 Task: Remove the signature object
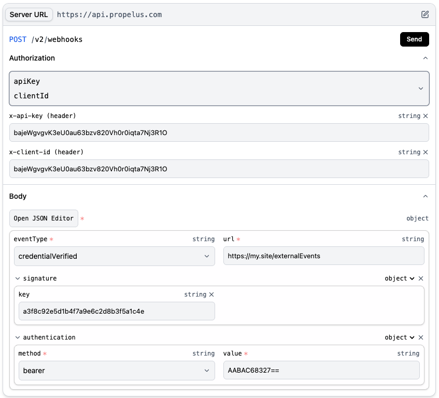pos(420,278)
